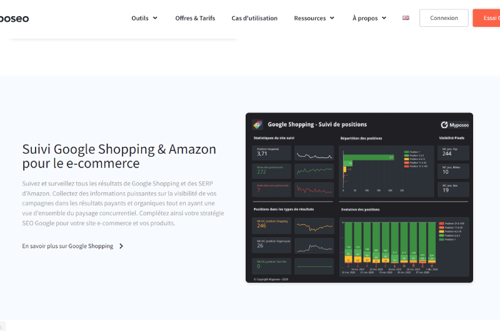This screenshot has width=500, height=331.
Task: Expand the Outils dropdown chevron
Action: tap(155, 18)
